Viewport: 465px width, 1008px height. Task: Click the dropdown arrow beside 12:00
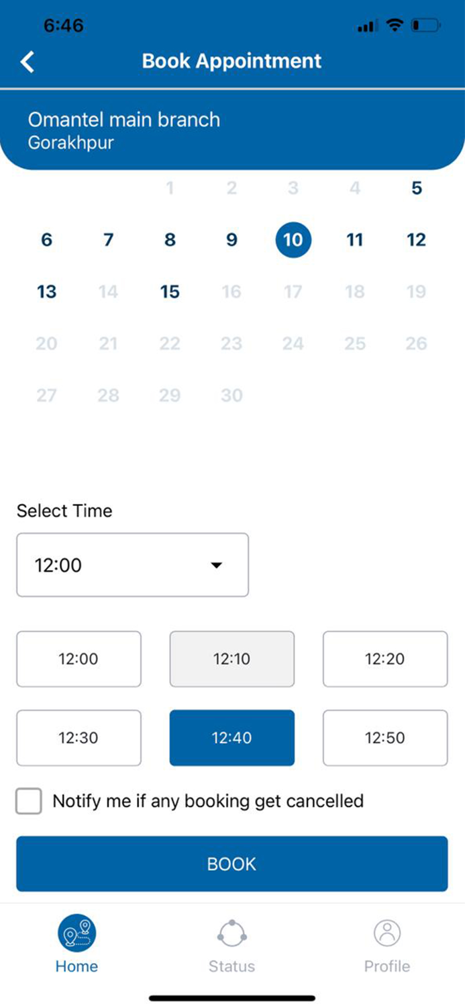click(216, 565)
